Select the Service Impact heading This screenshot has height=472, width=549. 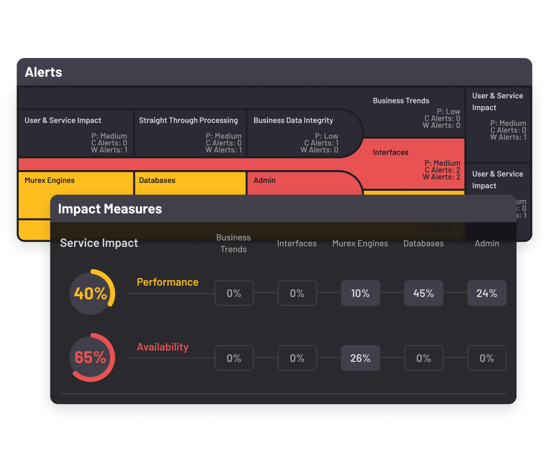tap(99, 243)
